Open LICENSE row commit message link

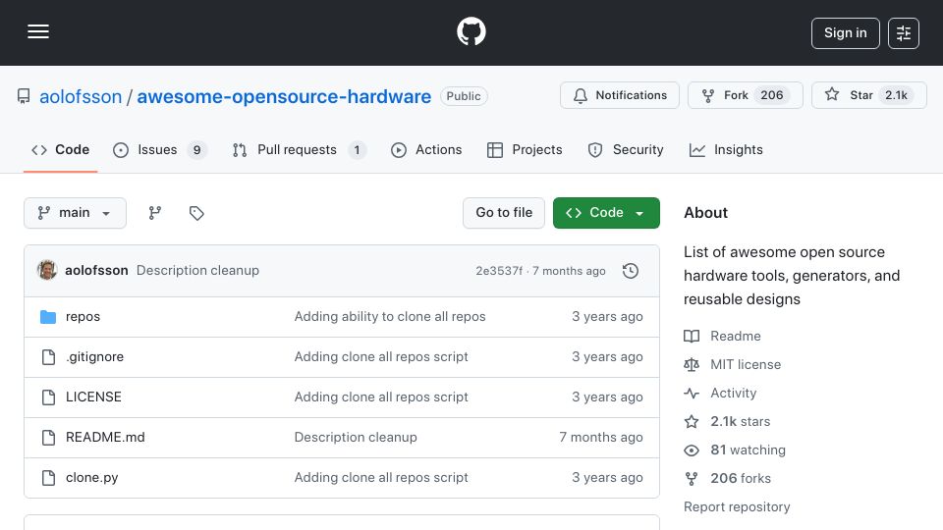pos(381,397)
